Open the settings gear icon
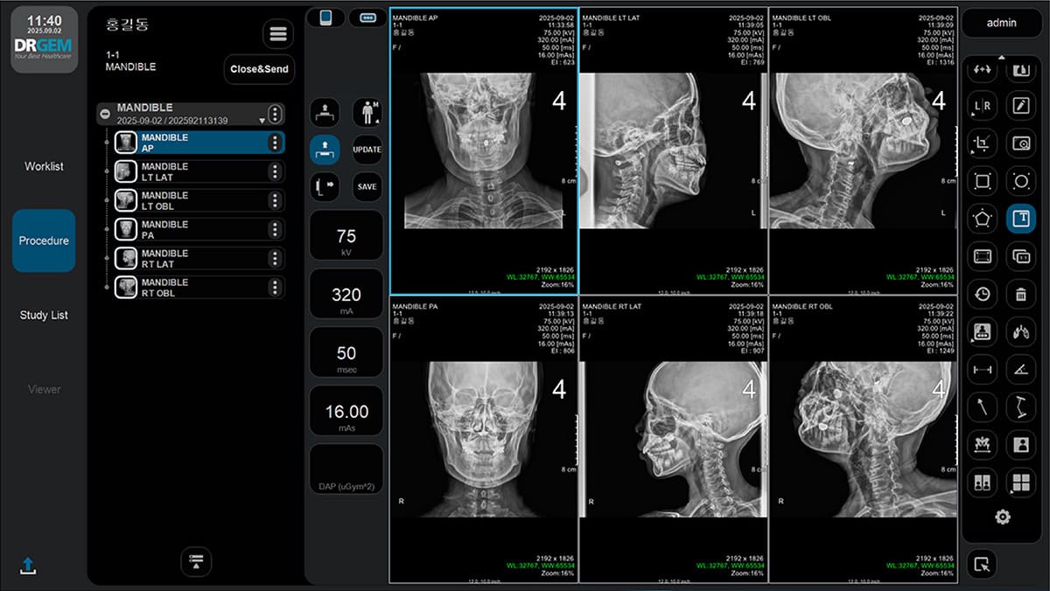 point(1002,517)
